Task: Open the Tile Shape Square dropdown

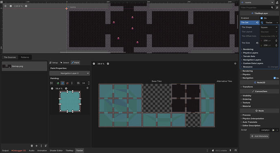Action: coord(269,27)
